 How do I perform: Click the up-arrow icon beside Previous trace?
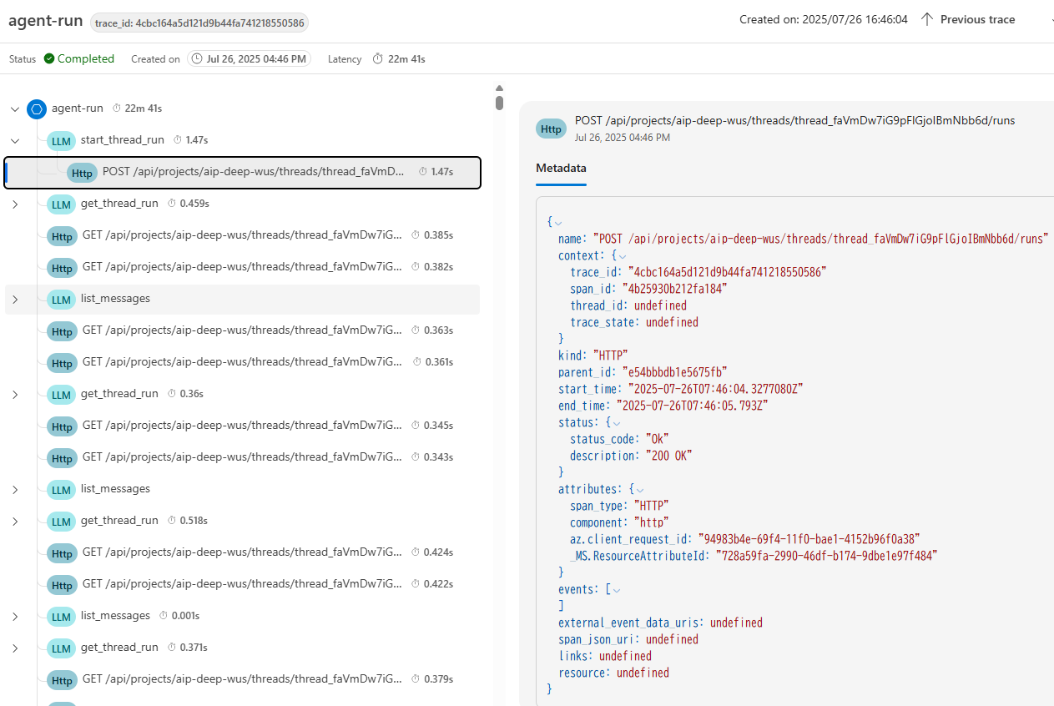(926, 18)
